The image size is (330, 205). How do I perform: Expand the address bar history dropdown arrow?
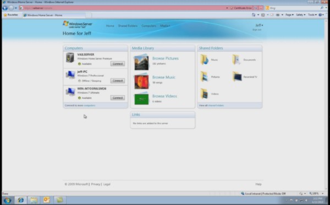(x=227, y=8)
